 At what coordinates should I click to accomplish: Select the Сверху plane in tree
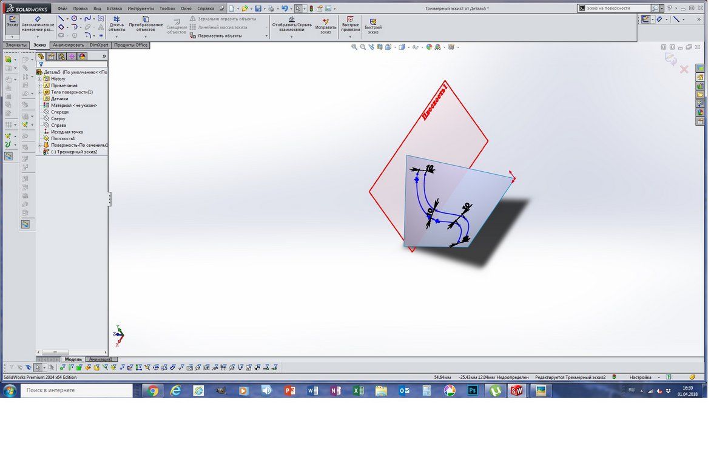pos(58,118)
